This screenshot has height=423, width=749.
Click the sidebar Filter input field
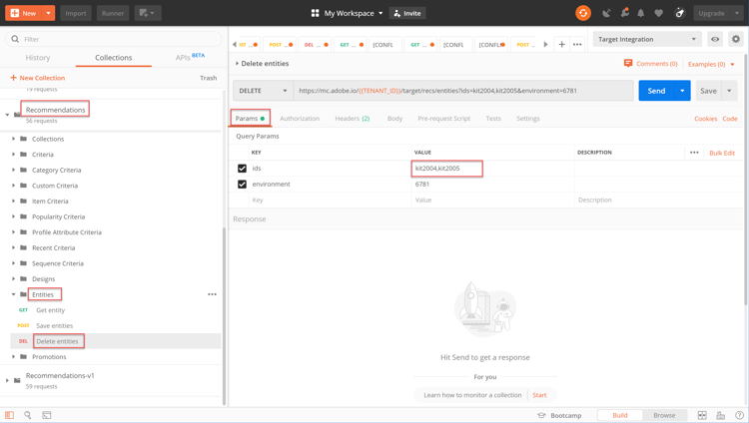[114, 39]
